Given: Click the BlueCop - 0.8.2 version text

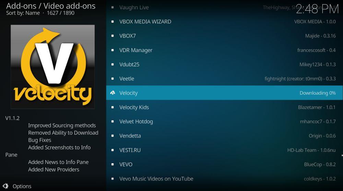Looking at the screenshot, I should (x=320, y=164).
